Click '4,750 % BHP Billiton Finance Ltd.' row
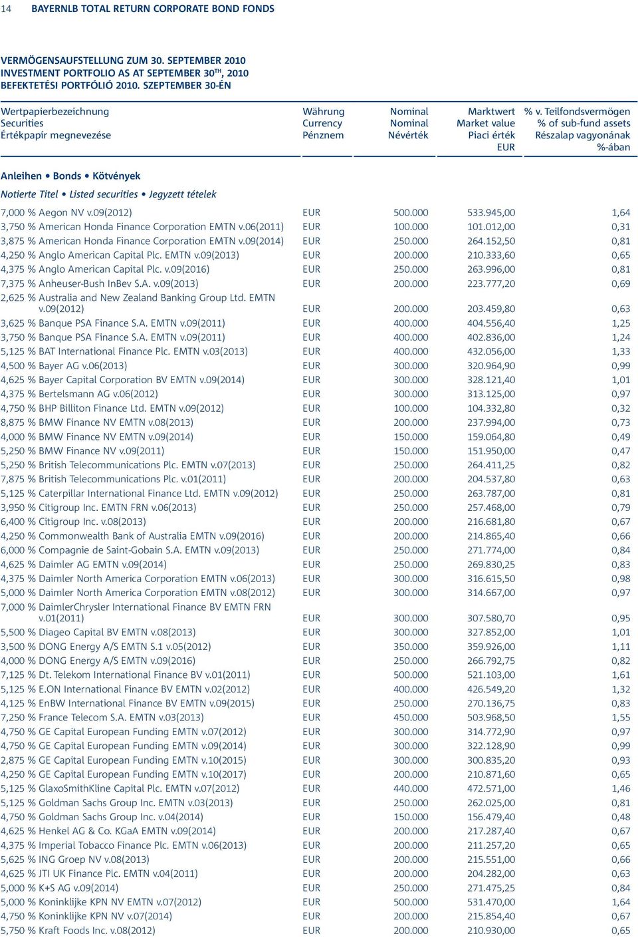The width and height of the screenshot is (638, 938). [x=316, y=408]
